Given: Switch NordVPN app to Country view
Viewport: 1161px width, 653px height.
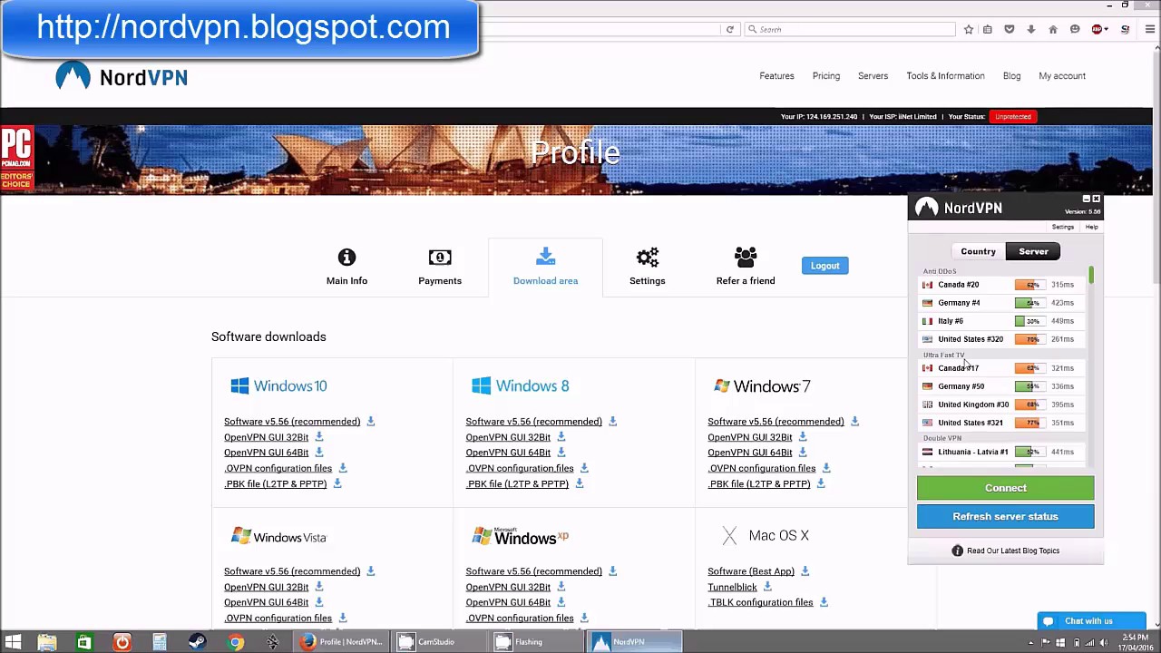Looking at the screenshot, I should [x=978, y=251].
